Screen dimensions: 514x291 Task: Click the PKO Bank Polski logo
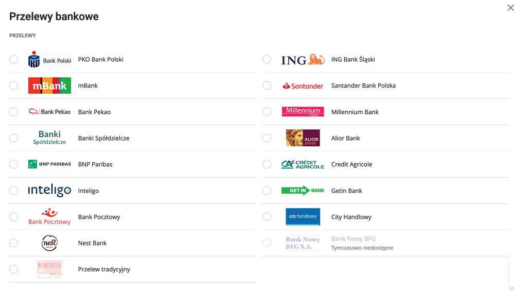click(x=49, y=60)
